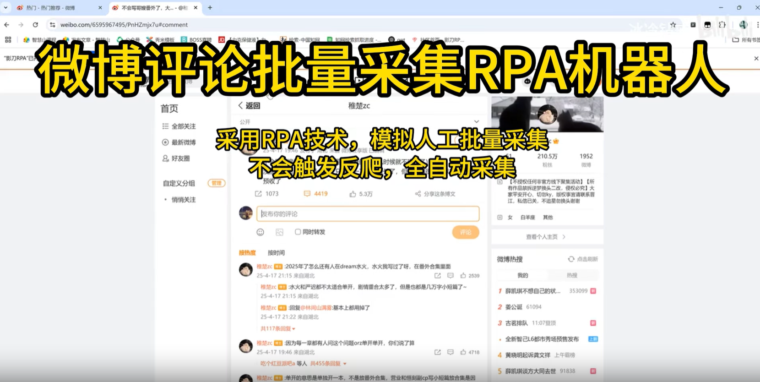Image resolution: width=760 pixels, height=382 pixels.
Task: Click the browser address bar URL
Action: tap(124, 25)
